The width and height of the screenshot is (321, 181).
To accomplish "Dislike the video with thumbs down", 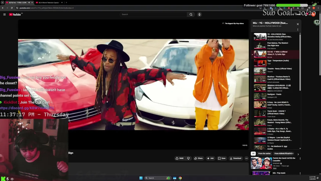I will [188, 158].
